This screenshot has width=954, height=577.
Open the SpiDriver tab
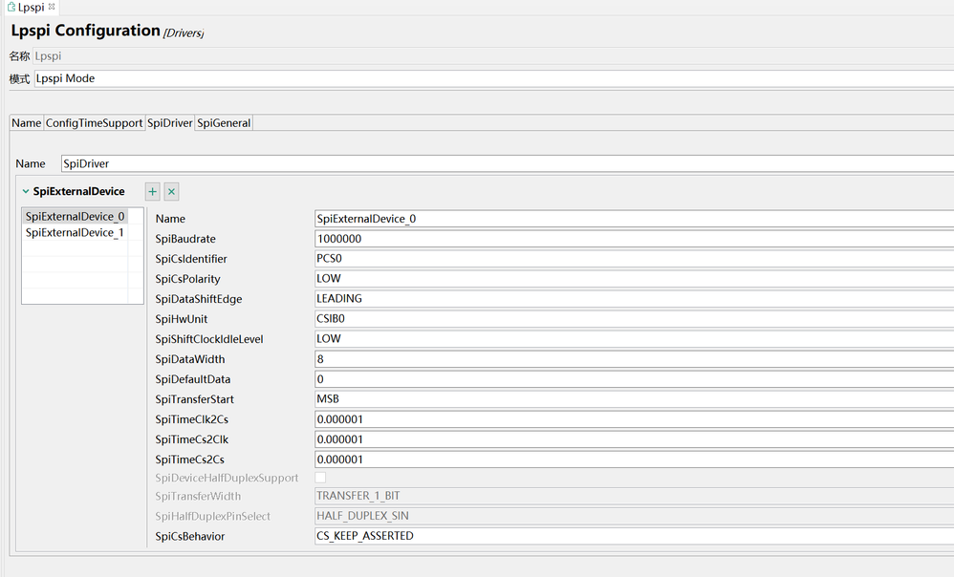(x=169, y=123)
